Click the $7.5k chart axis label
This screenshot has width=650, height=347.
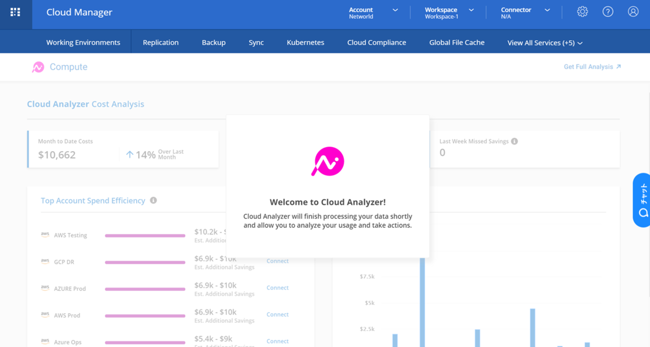pyautogui.click(x=367, y=276)
